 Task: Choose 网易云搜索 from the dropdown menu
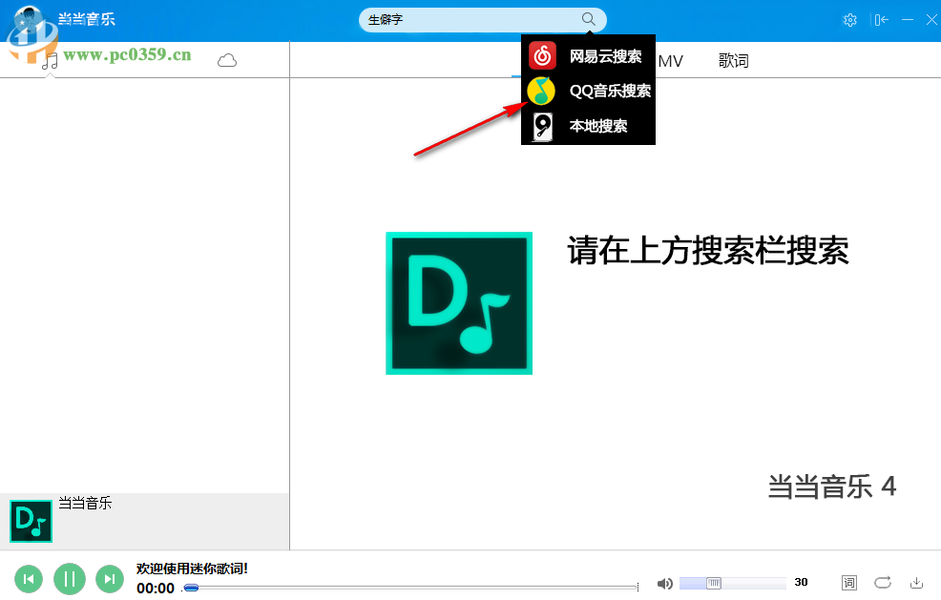pos(604,54)
